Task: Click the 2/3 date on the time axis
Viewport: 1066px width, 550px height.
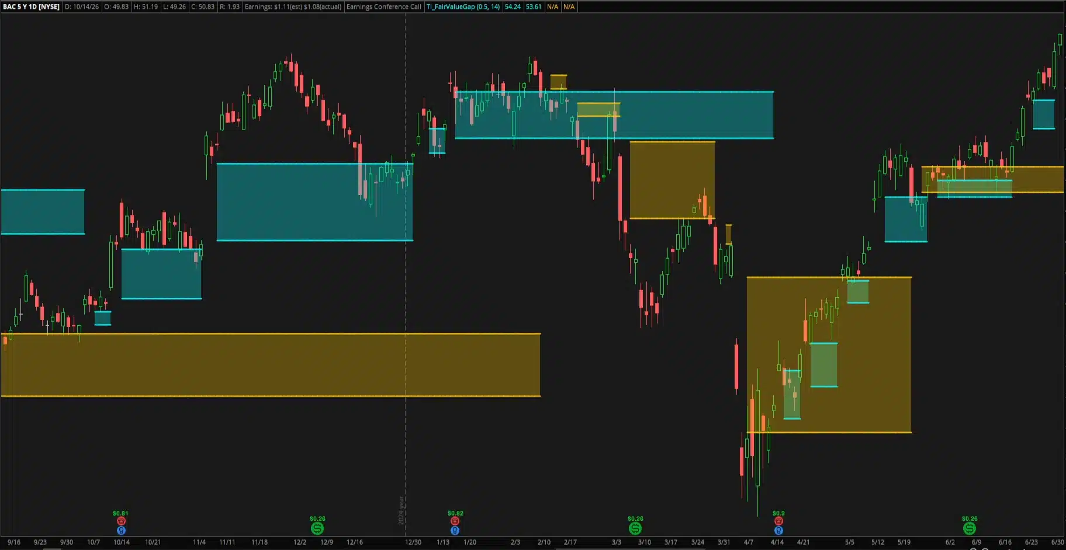Action: (515, 542)
